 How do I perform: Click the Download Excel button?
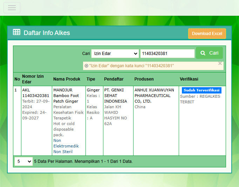(207, 34)
